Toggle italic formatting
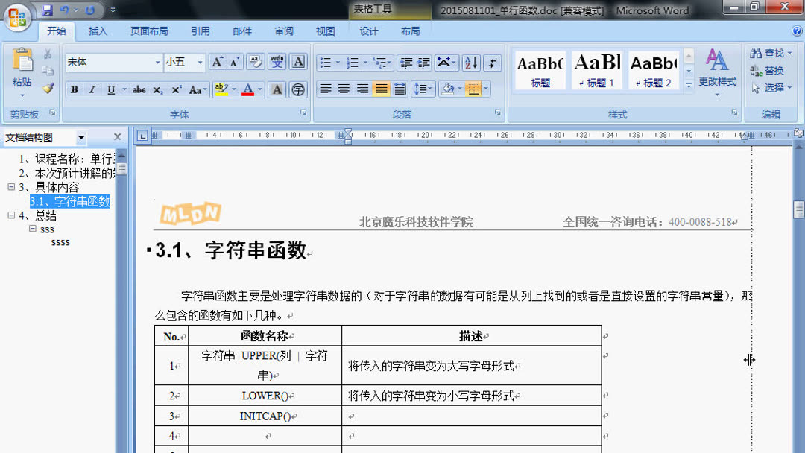Viewport: 805px width, 453px height. tap(92, 89)
